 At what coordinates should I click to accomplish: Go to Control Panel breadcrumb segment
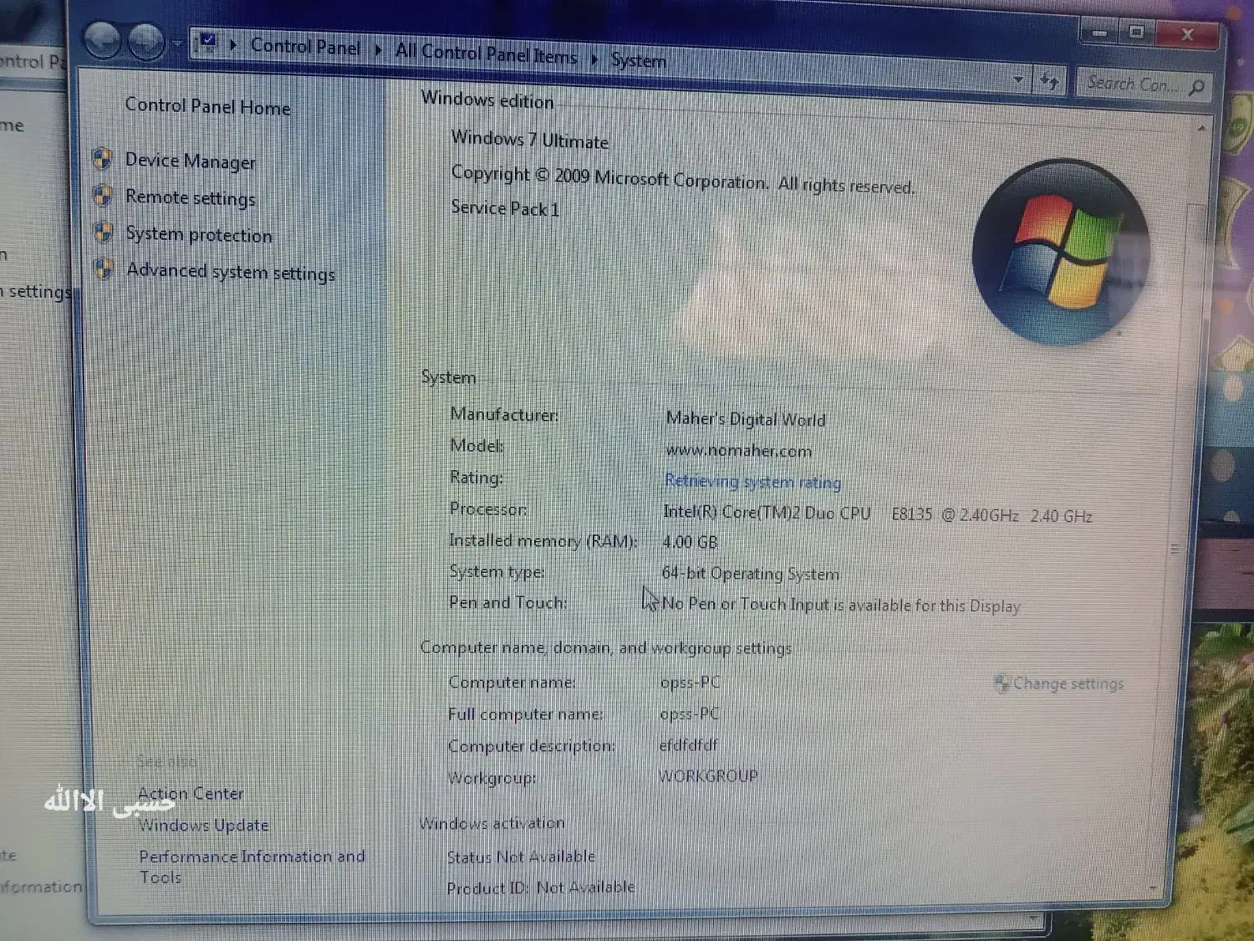pos(304,47)
